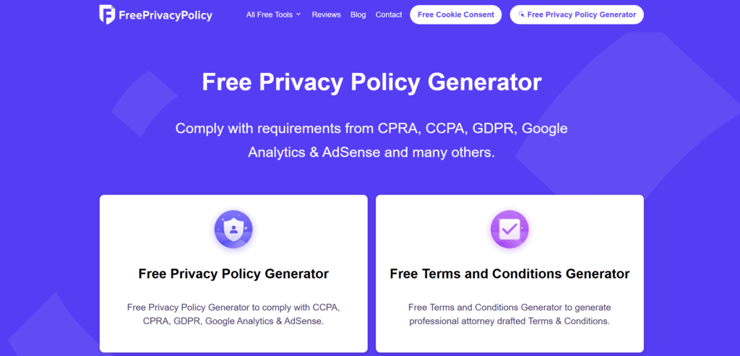The width and height of the screenshot is (740, 356).
Task: Select the Free Terms and Conditions Generator title
Action: point(509,274)
